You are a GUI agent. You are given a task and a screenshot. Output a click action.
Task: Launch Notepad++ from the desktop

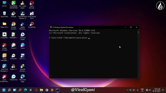coord(13,36)
